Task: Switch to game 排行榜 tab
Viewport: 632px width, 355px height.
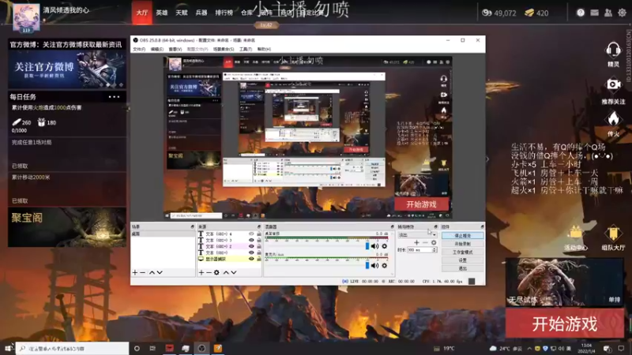Action: click(x=224, y=13)
